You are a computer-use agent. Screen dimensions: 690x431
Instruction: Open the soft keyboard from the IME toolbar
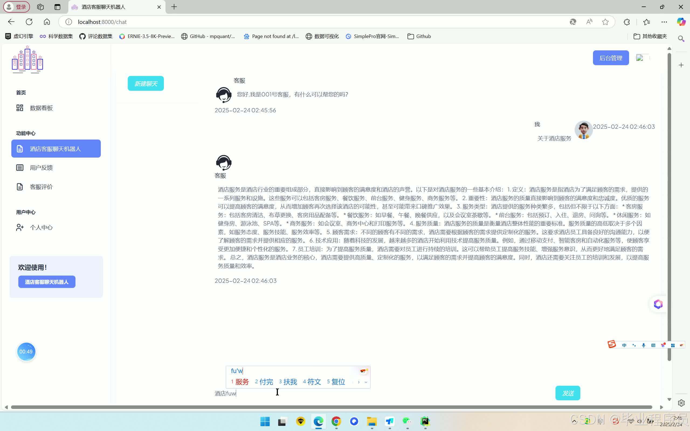(x=653, y=345)
